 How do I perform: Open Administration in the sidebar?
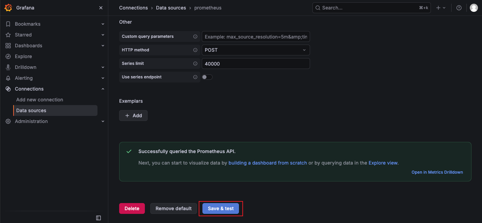(x=31, y=121)
